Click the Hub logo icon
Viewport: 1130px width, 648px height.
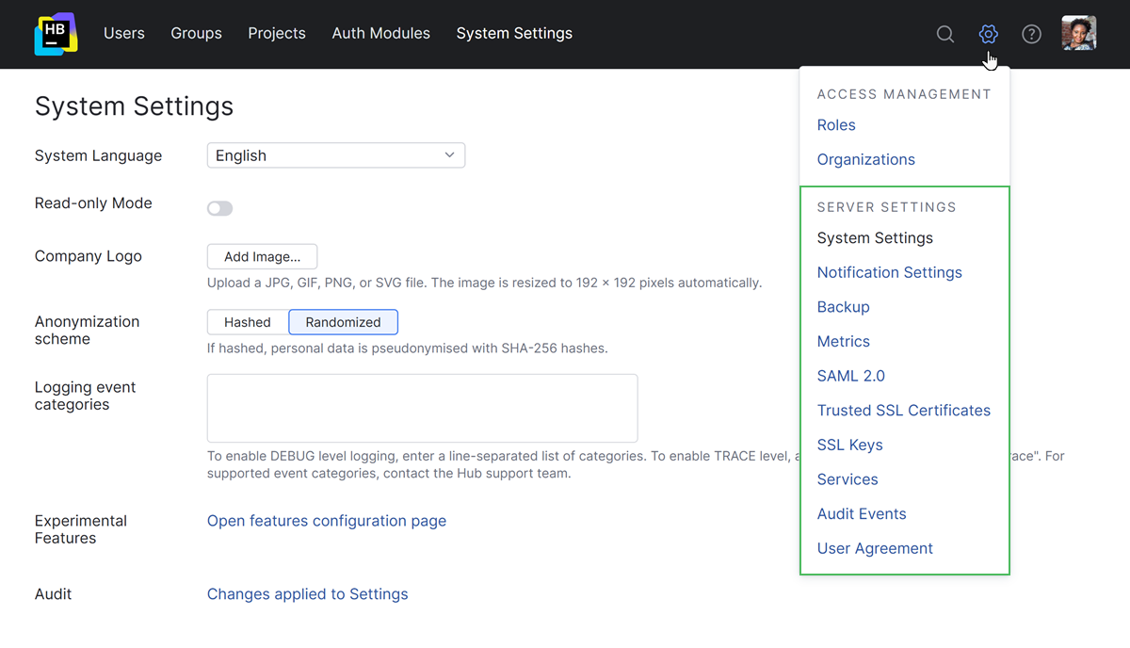(x=56, y=34)
